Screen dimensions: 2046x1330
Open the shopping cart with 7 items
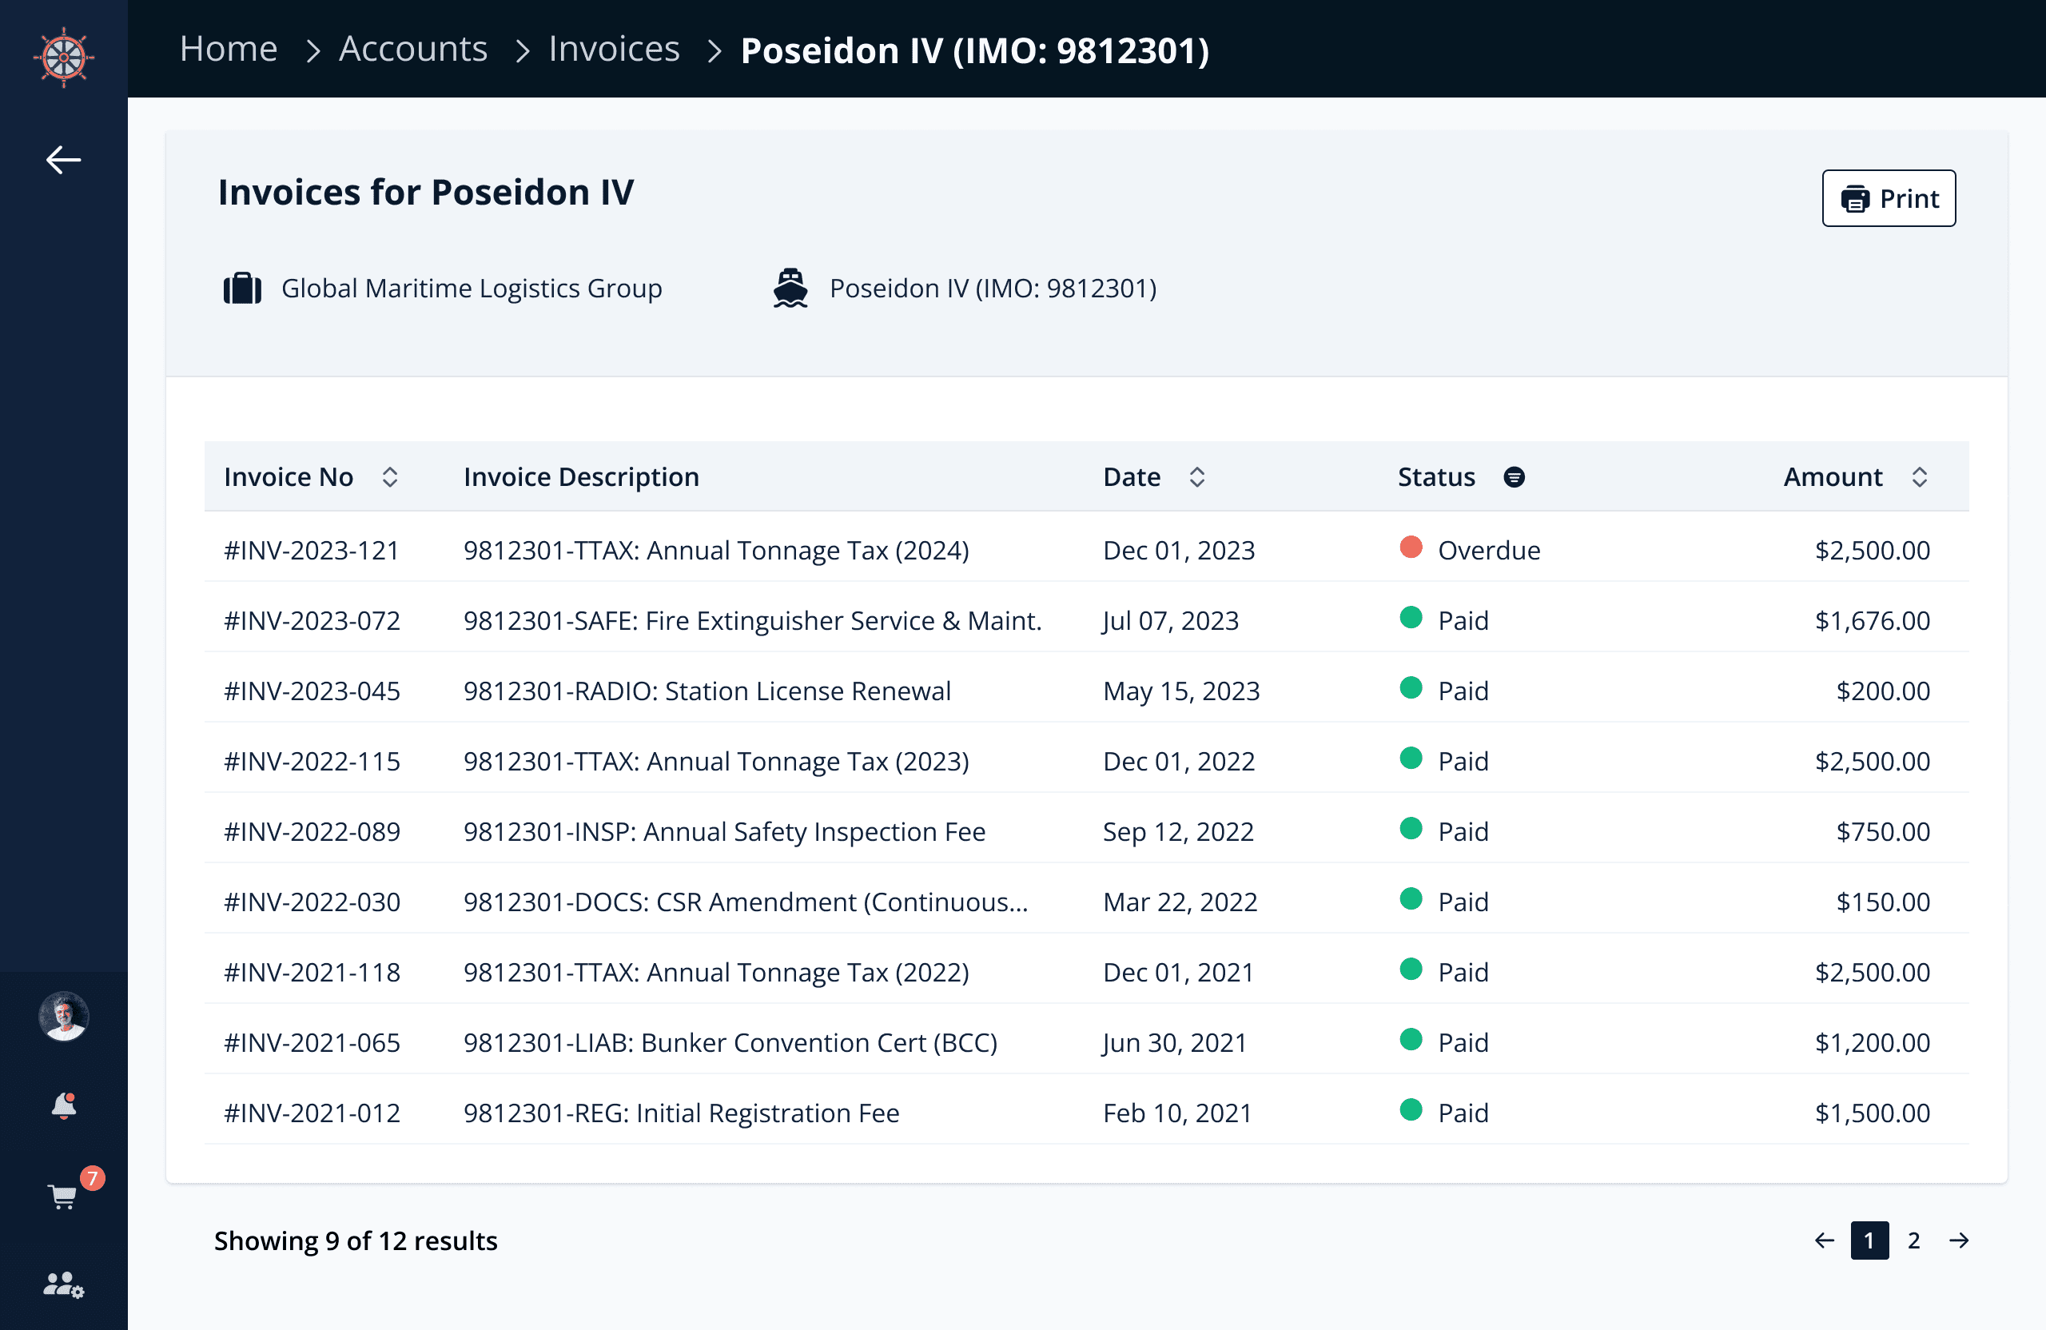coord(64,1196)
